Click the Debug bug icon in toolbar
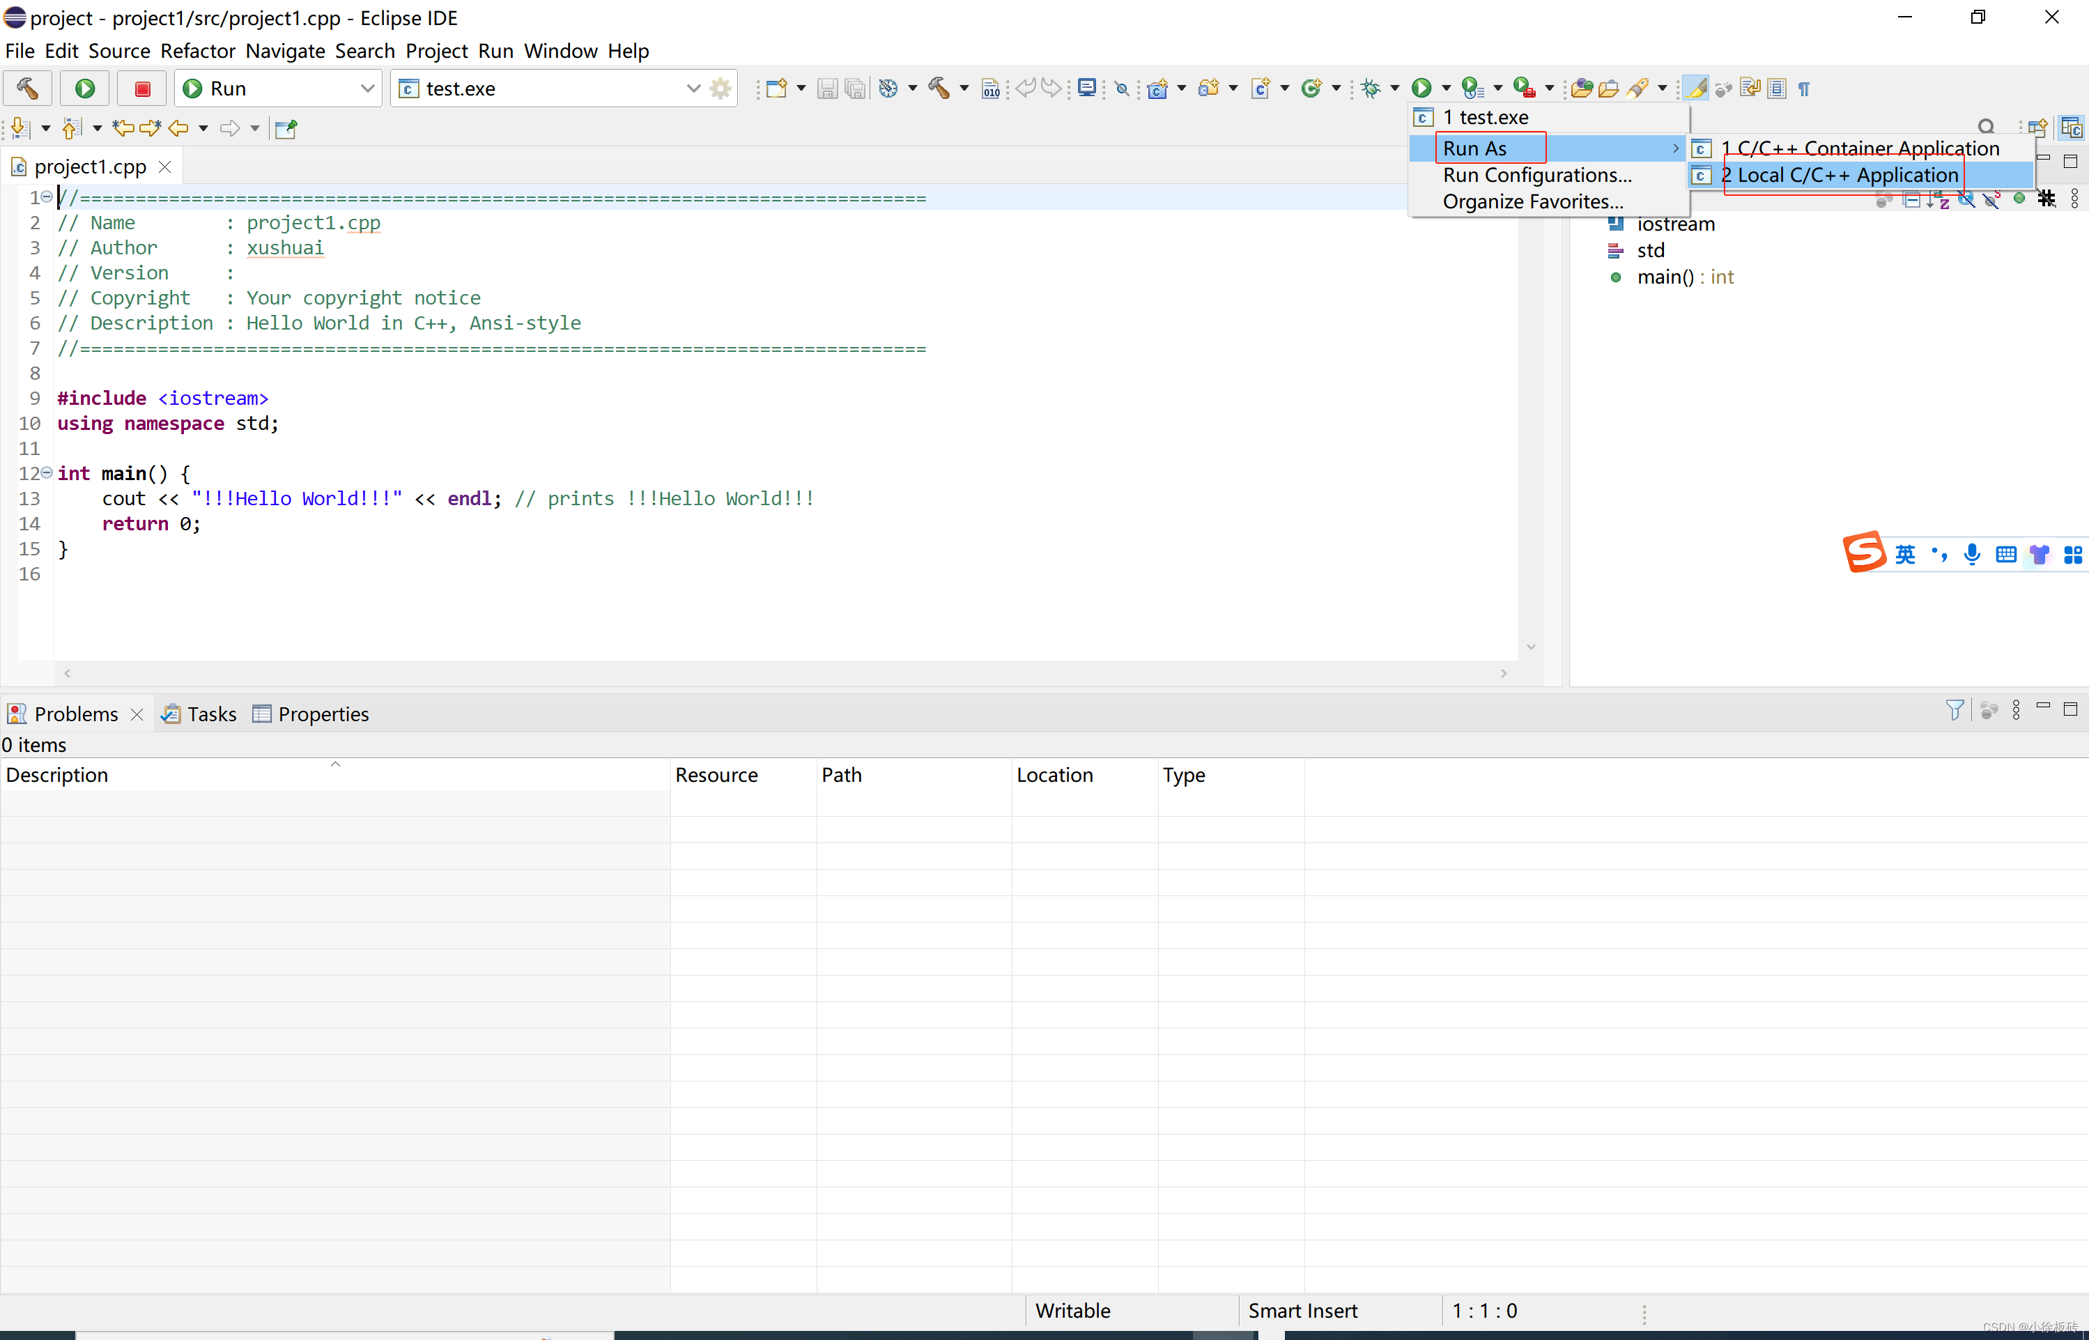The image size is (2089, 1340). click(1371, 88)
